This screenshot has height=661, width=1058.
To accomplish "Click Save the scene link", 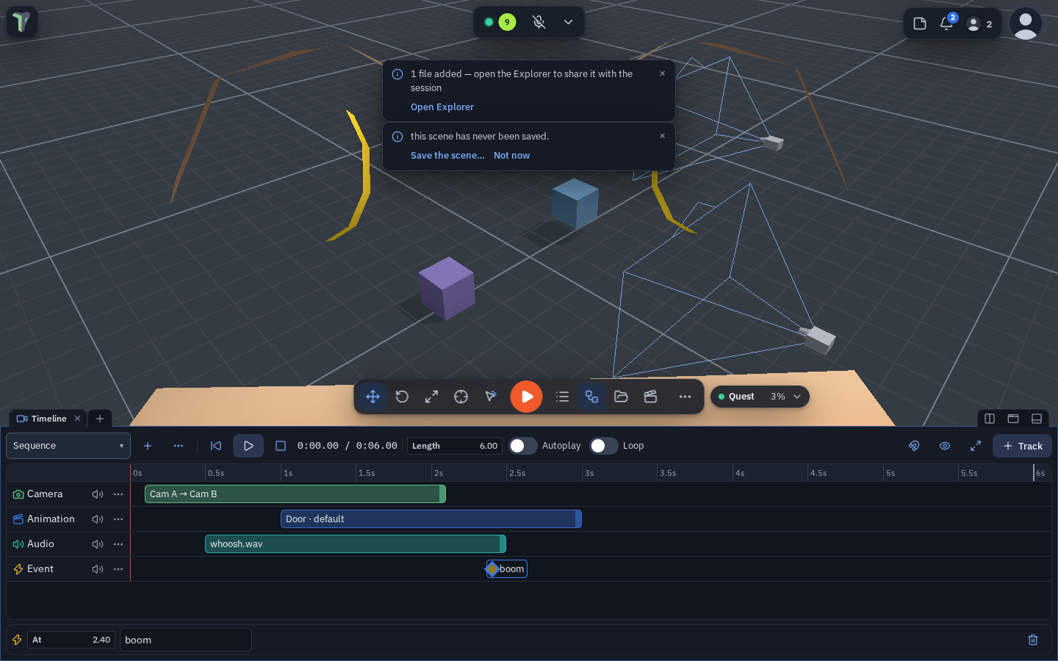I will click(447, 156).
